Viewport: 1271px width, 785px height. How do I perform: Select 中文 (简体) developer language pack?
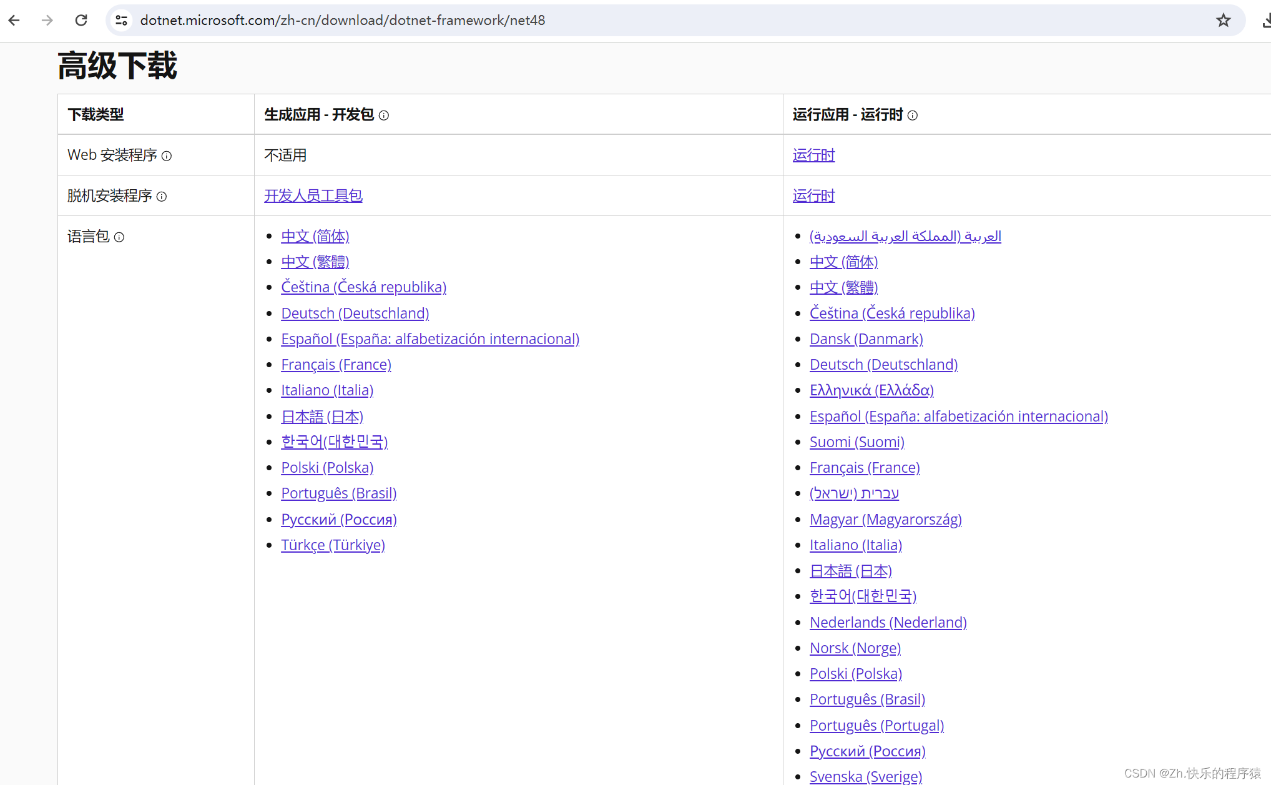(315, 236)
